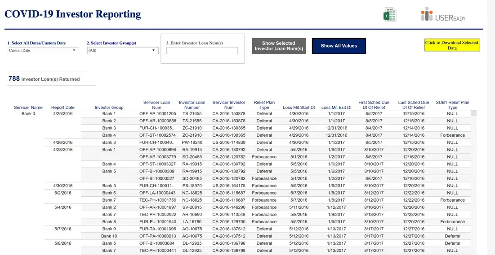The image size is (495, 255).
Task: Click the Bank 0 servicer name cell
Action: point(28,114)
